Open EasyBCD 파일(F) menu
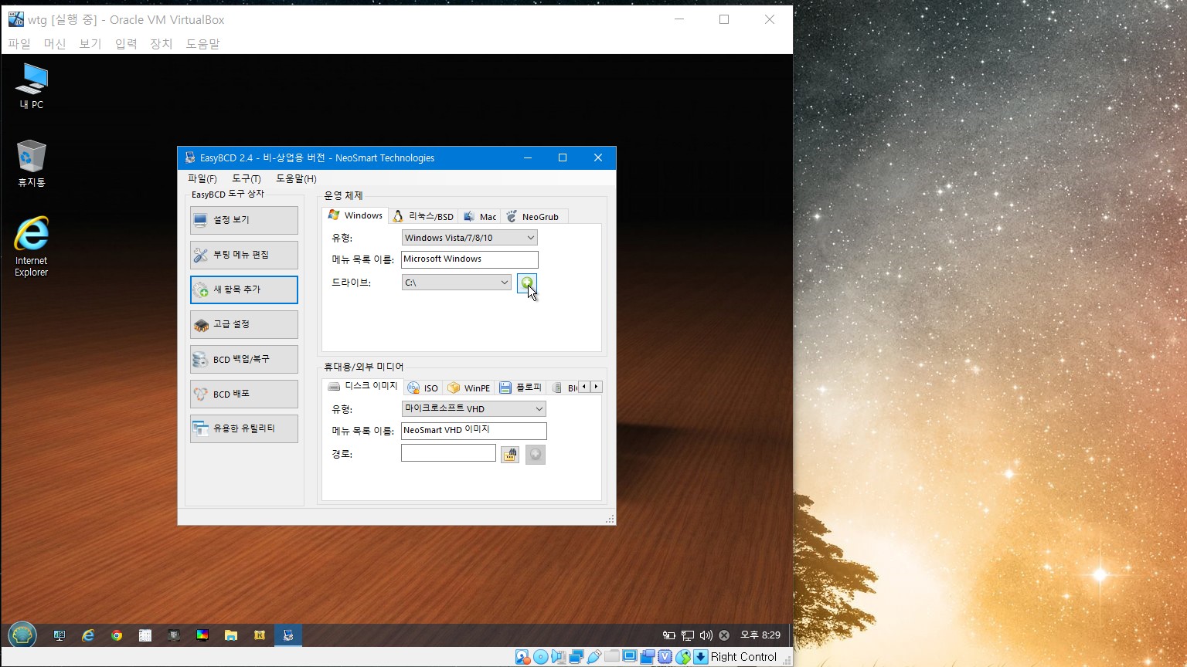This screenshot has width=1187, height=667. (x=202, y=178)
